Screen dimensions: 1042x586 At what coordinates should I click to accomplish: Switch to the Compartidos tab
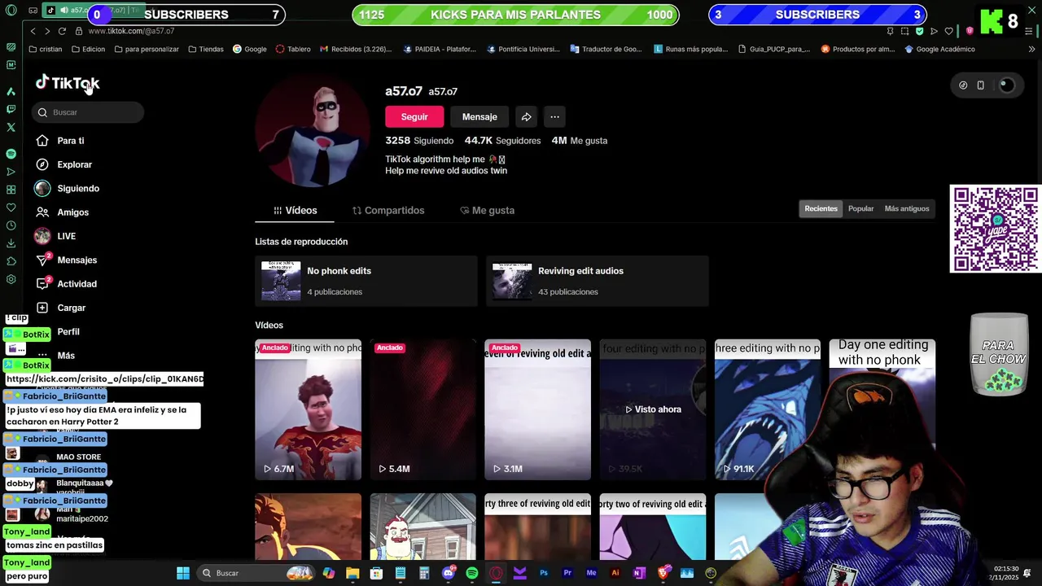[388, 210]
